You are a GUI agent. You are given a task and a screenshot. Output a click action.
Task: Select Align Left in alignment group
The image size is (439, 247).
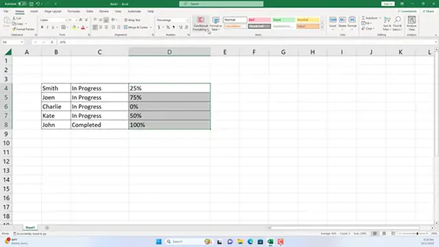(x=95, y=27)
